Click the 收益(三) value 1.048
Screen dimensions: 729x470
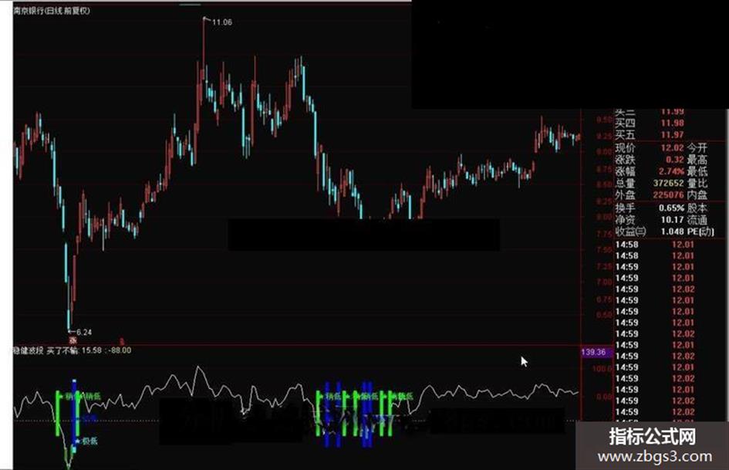tap(672, 231)
